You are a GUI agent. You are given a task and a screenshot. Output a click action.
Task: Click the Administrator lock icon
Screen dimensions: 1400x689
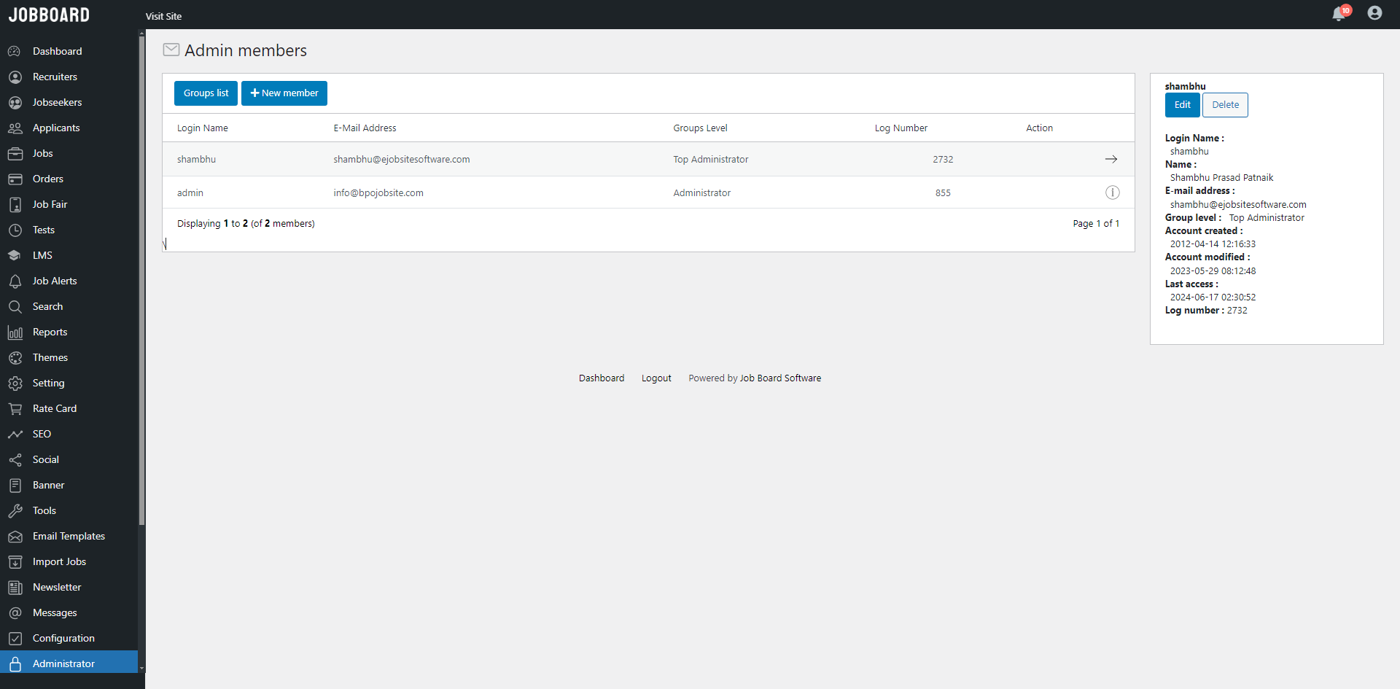tap(15, 663)
